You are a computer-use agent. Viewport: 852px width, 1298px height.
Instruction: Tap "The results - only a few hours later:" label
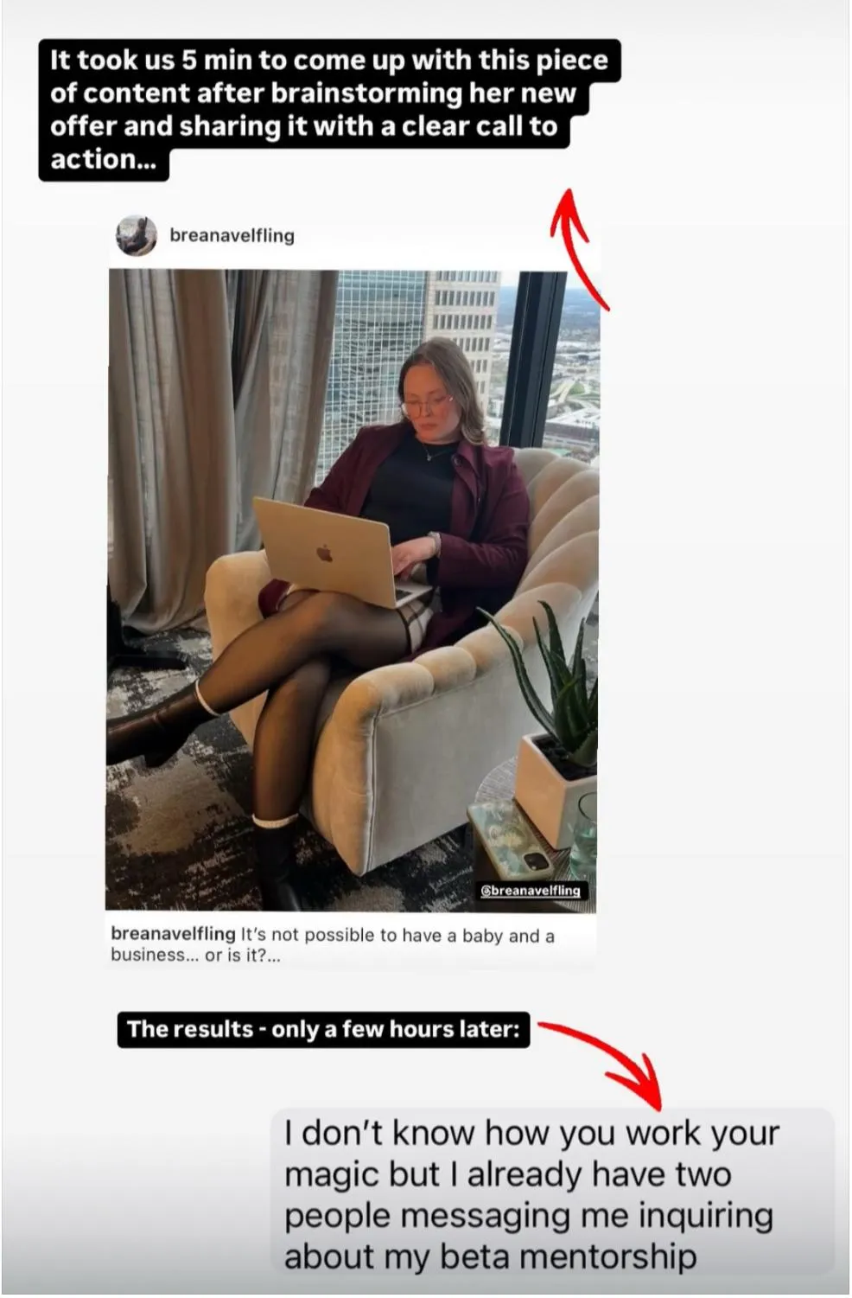click(323, 1029)
